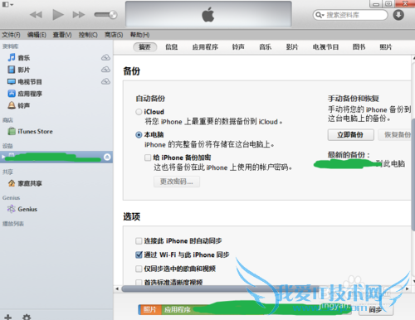Click the horizontal scrollbar left arrow
The image size is (415, 320).
[117, 288]
